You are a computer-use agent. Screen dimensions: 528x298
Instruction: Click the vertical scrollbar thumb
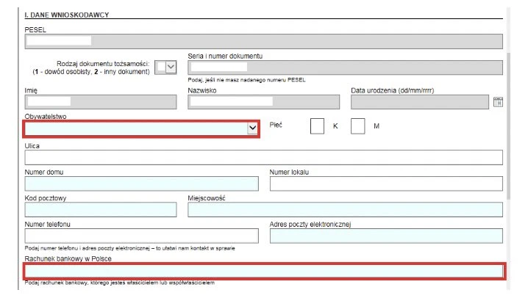click(x=510, y=125)
